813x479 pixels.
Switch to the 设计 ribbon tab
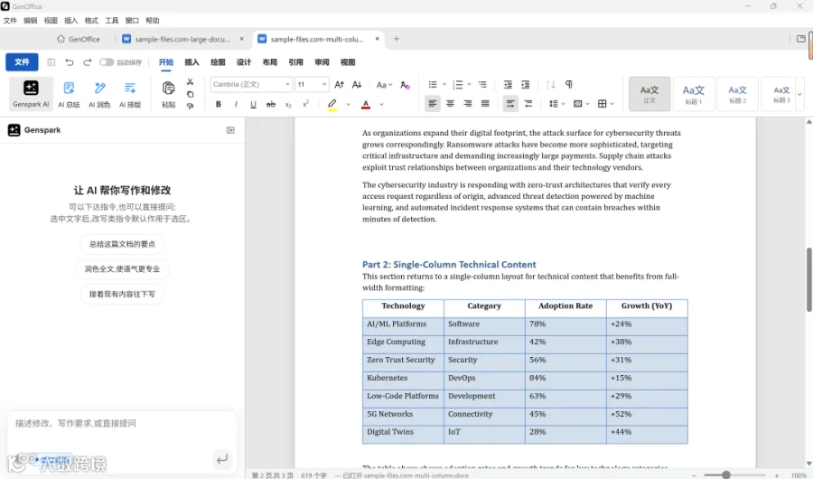(244, 62)
